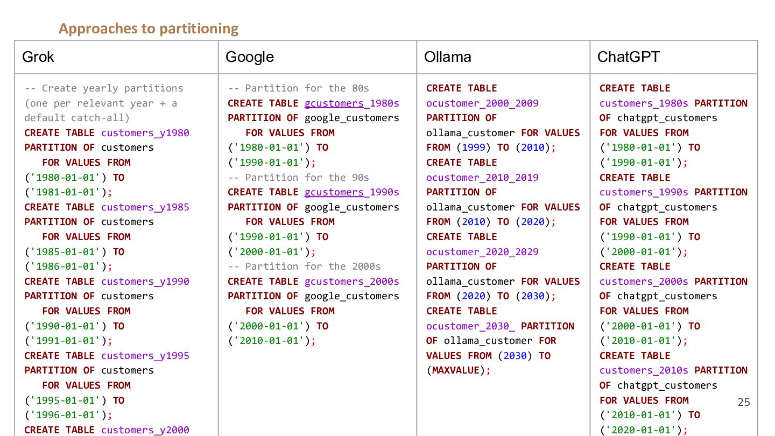
Task: Click the '1986-01-01' date value
Action: point(66,266)
